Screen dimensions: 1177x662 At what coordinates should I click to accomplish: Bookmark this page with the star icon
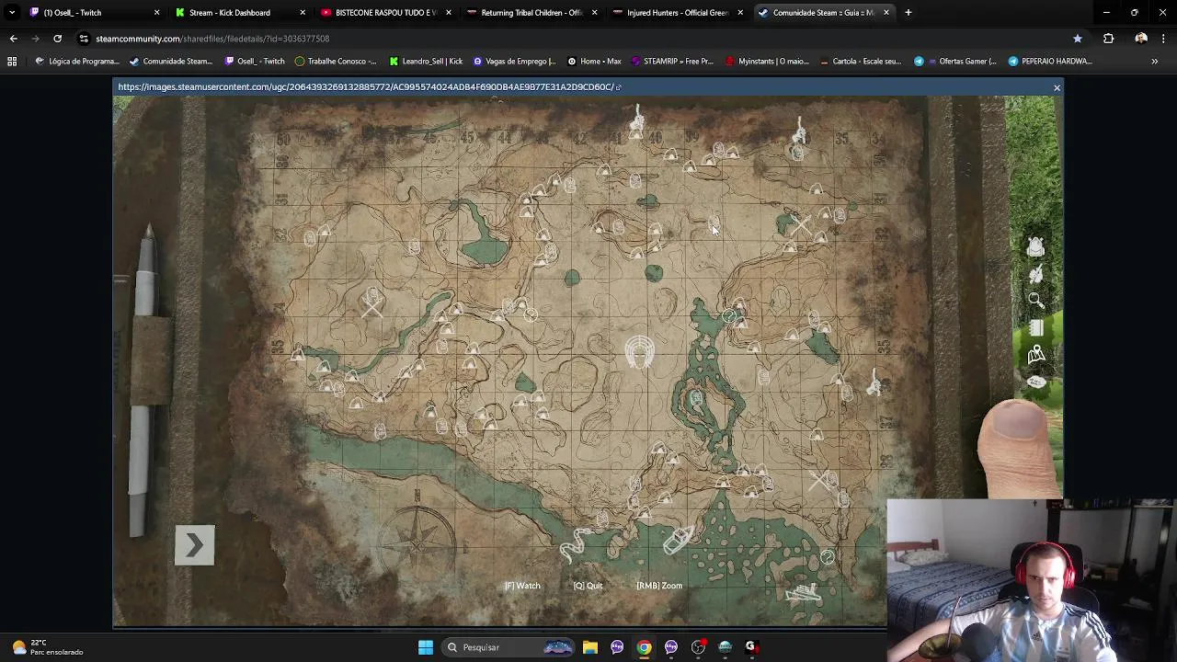click(1078, 39)
